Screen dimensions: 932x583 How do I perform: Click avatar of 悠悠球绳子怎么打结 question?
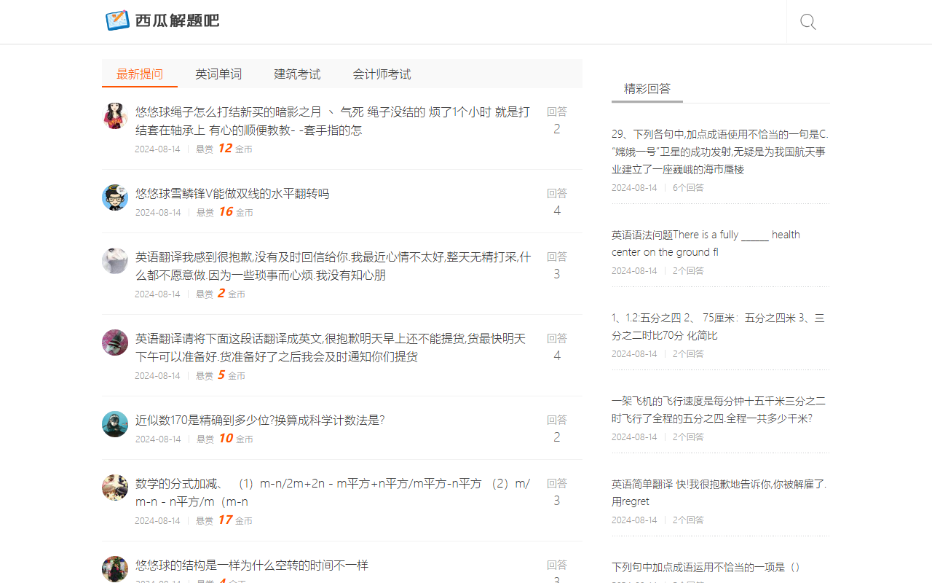[x=115, y=116]
